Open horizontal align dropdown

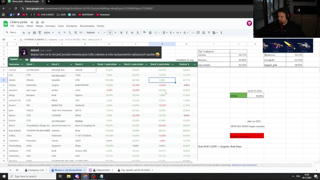click(x=165, y=32)
